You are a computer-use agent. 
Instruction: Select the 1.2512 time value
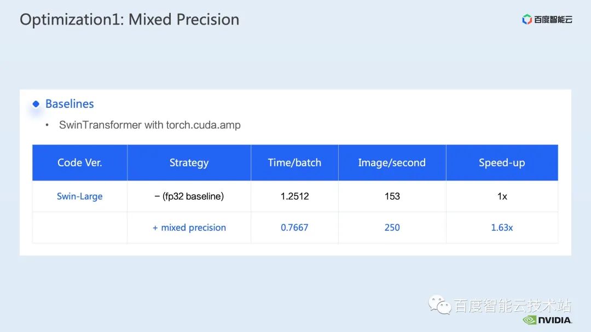coord(294,196)
